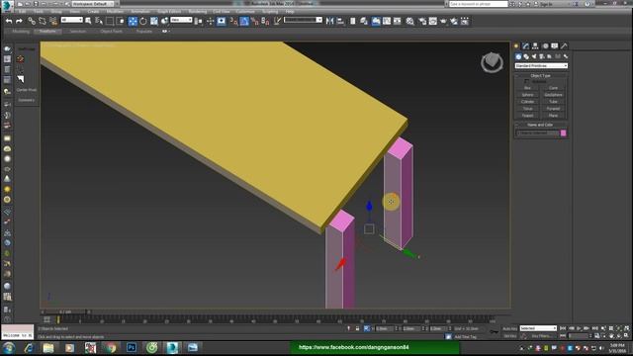
Task: Click the object name field
Action: [x=537, y=133]
